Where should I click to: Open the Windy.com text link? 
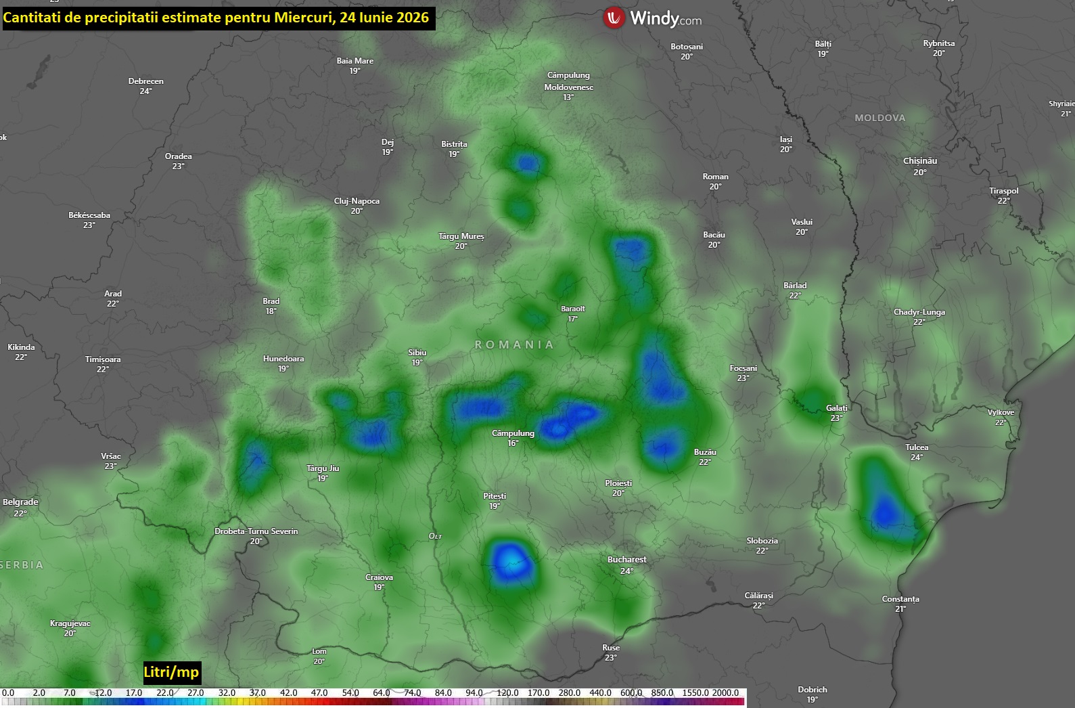[x=666, y=19]
